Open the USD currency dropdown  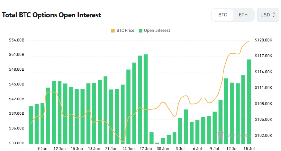coord(268,15)
